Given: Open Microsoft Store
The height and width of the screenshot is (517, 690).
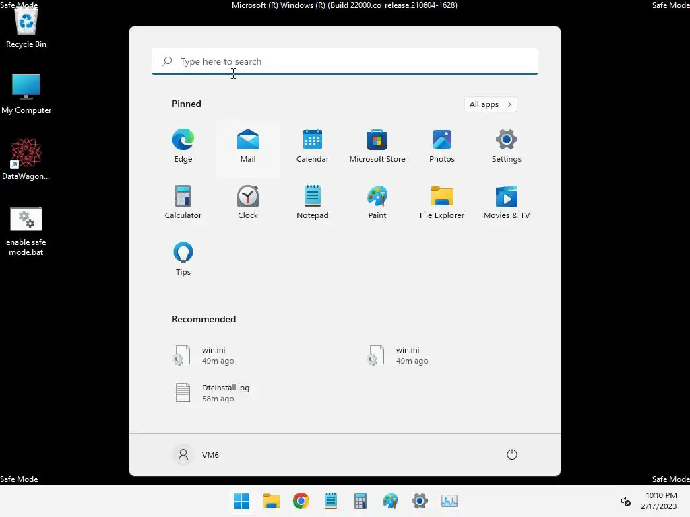Looking at the screenshot, I should pos(377,146).
